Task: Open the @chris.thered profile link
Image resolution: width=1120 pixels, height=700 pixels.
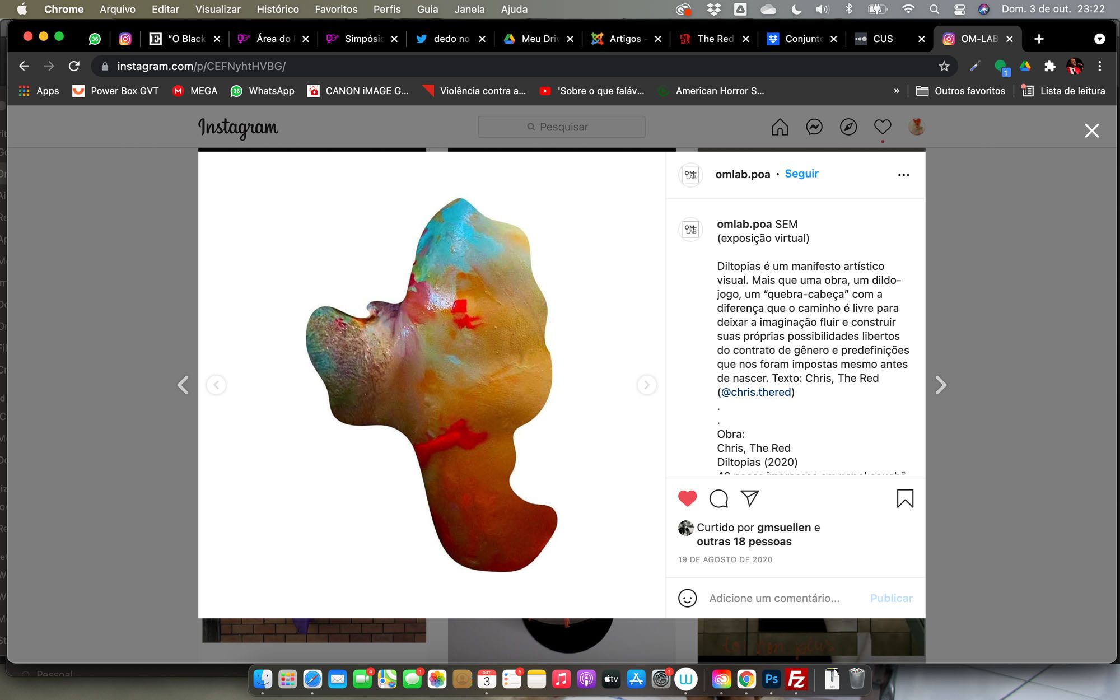Action: click(x=756, y=392)
